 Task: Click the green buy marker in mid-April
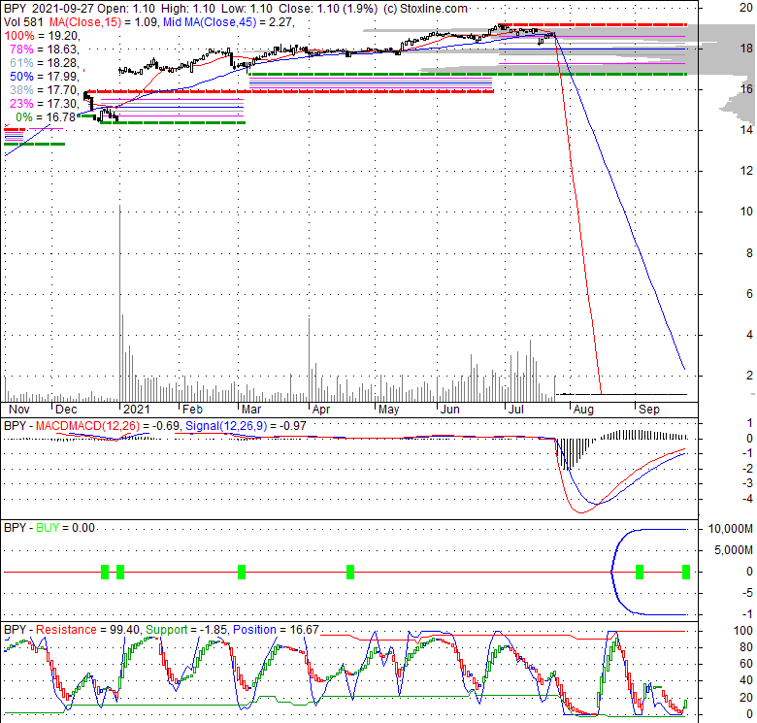[x=350, y=572]
